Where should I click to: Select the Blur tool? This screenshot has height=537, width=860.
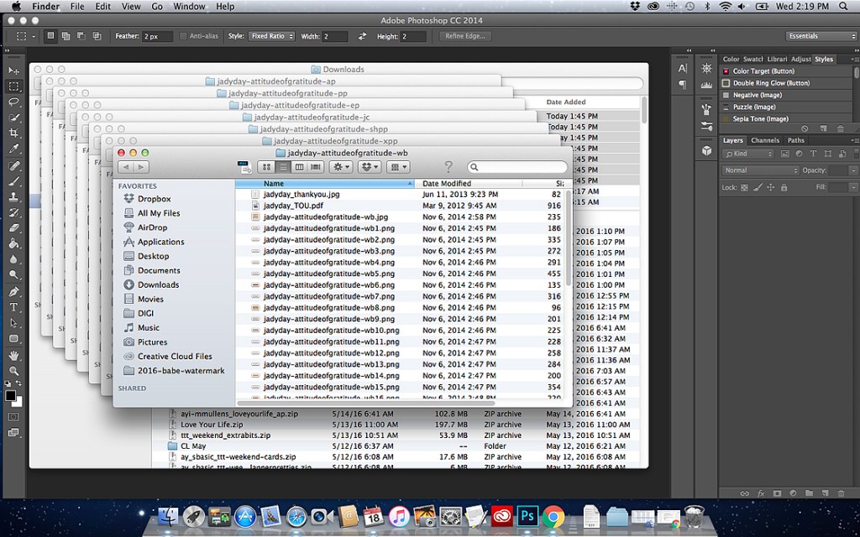click(13, 259)
